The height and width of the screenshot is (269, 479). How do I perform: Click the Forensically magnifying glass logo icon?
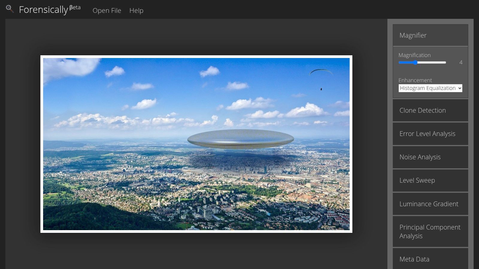click(10, 9)
